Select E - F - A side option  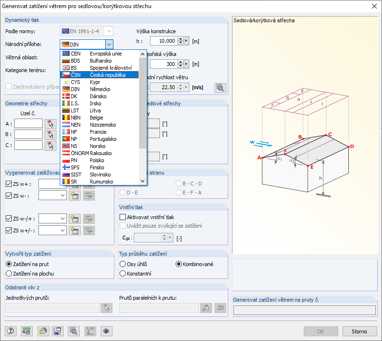pyautogui.click(x=178, y=193)
